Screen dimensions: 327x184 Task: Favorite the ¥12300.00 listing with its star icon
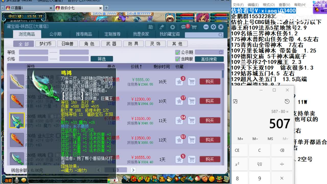point(179,101)
